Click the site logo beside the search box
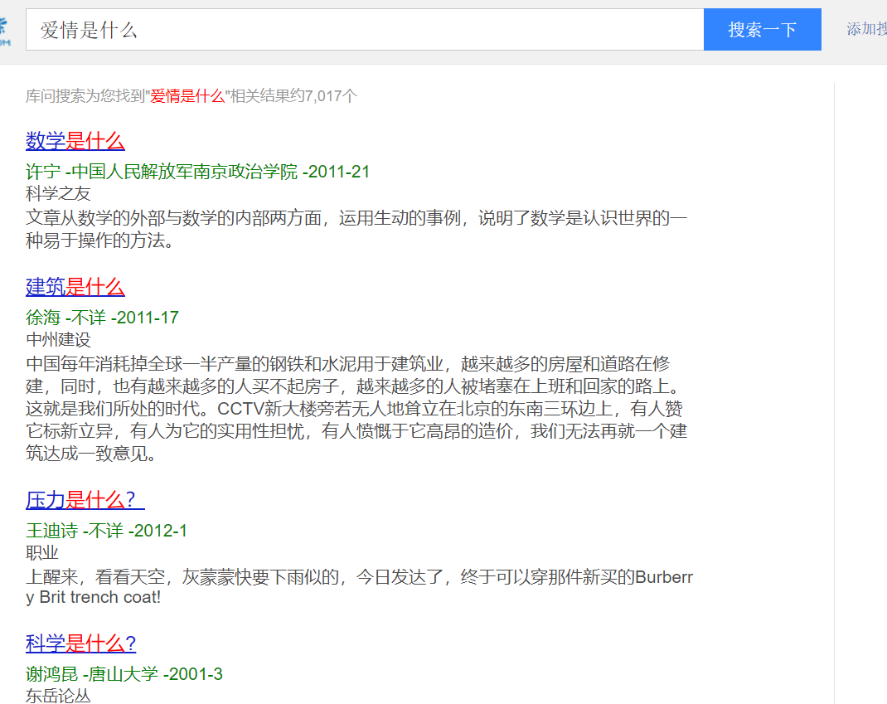Image resolution: width=887 pixels, height=704 pixels. (x=4, y=32)
